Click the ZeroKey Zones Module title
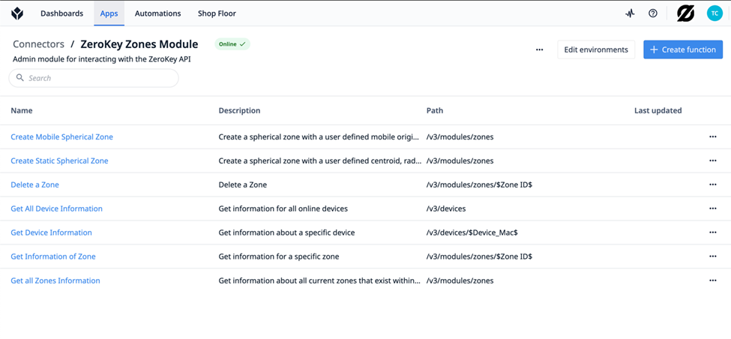 [139, 44]
